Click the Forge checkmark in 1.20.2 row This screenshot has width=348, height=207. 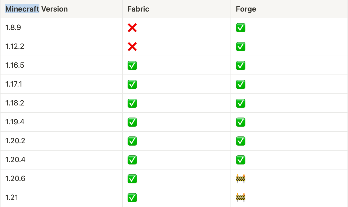240,141
